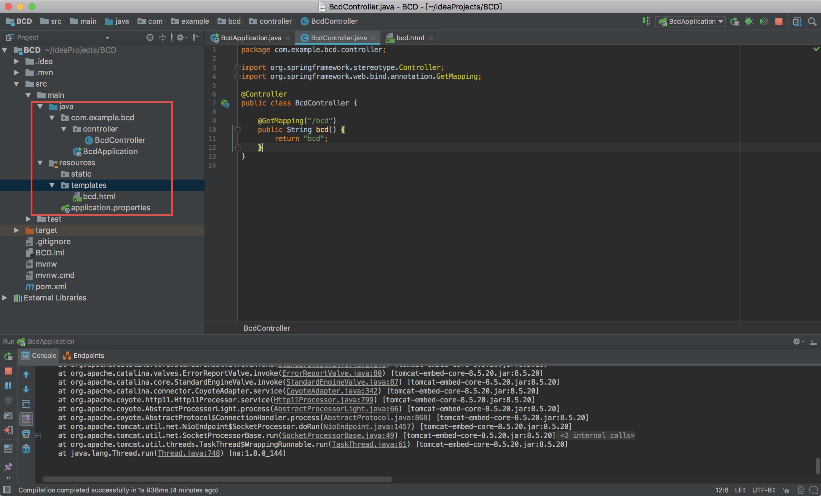
Task: Toggle Soft-Wrap in the console
Action: 26,404
